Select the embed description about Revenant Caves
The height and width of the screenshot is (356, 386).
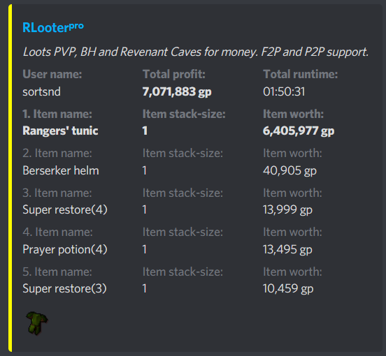click(196, 52)
